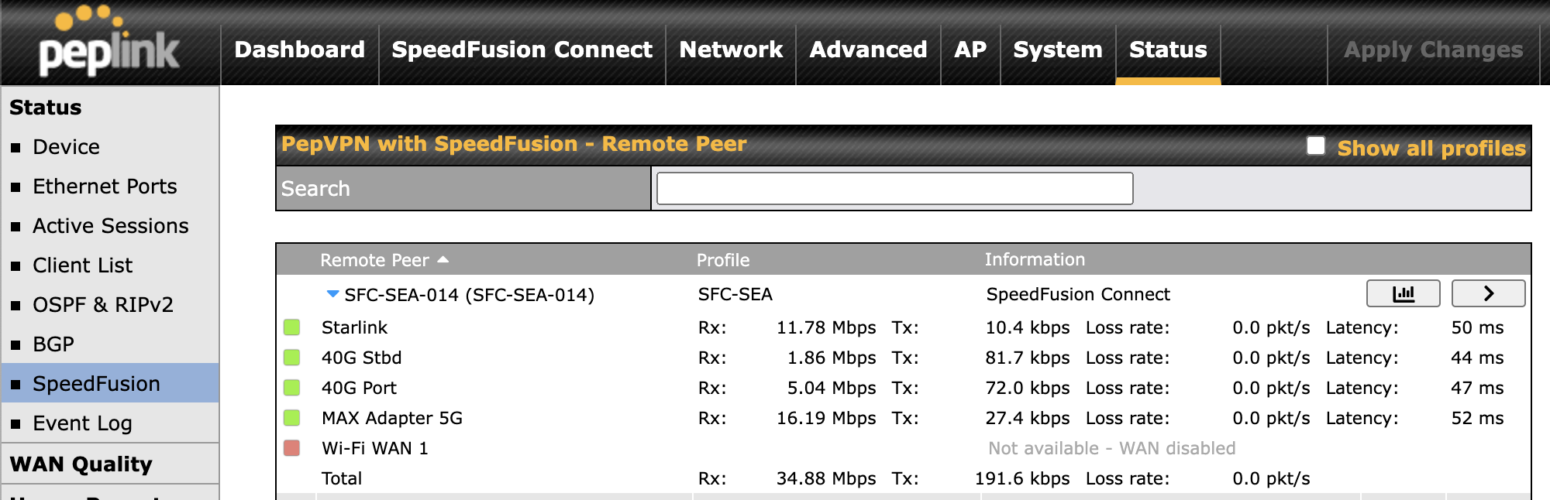Open peer details with the right-arrow button
Screen dimensions: 1550x500
coord(1487,294)
